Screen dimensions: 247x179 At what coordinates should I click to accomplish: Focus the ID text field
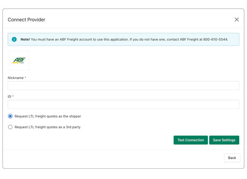tap(123, 104)
